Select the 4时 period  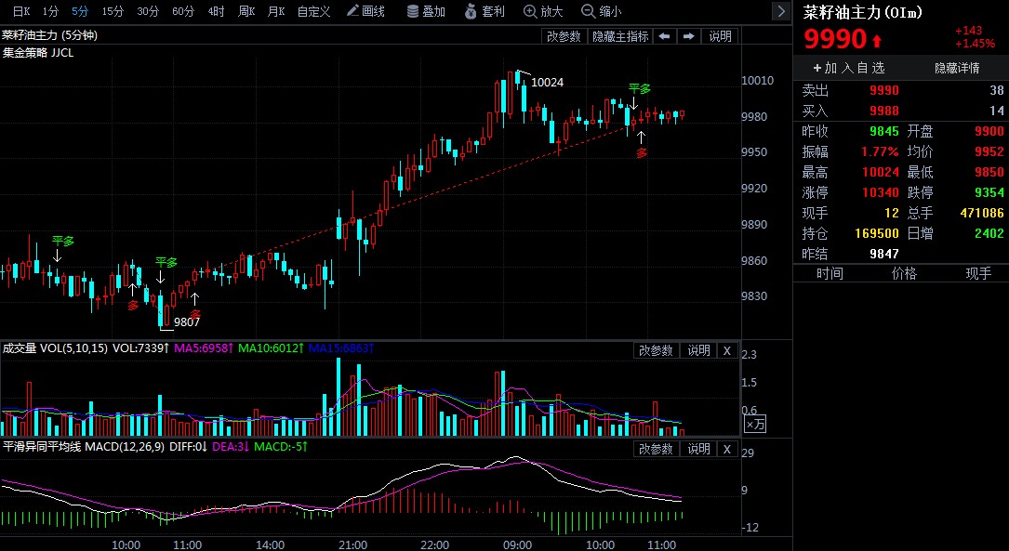pos(216,11)
